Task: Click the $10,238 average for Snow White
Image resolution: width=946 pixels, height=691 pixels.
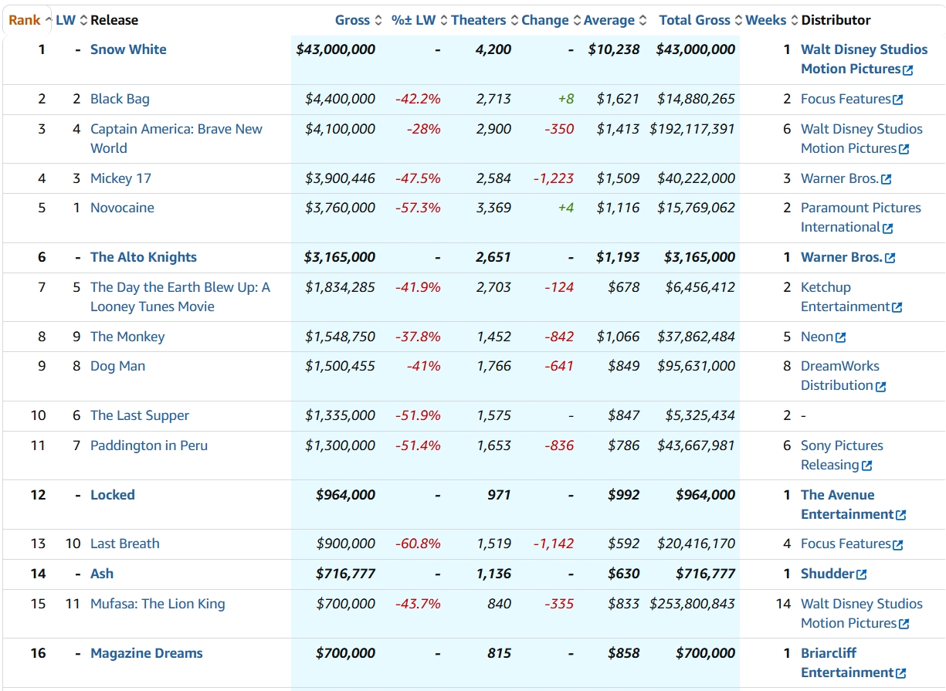Action: pos(614,49)
